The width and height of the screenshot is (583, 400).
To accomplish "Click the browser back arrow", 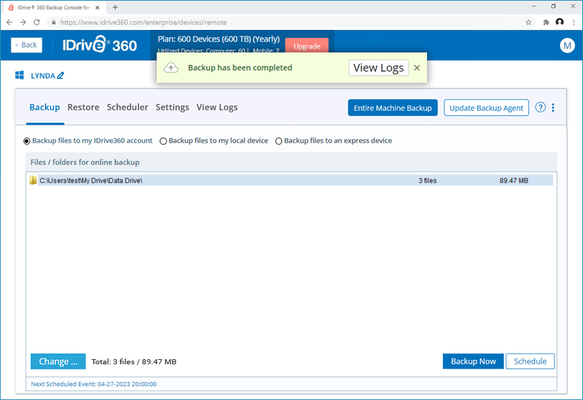I will click(9, 23).
